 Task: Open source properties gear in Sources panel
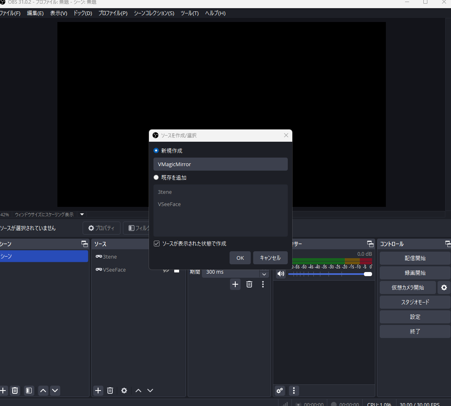coord(124,391)
